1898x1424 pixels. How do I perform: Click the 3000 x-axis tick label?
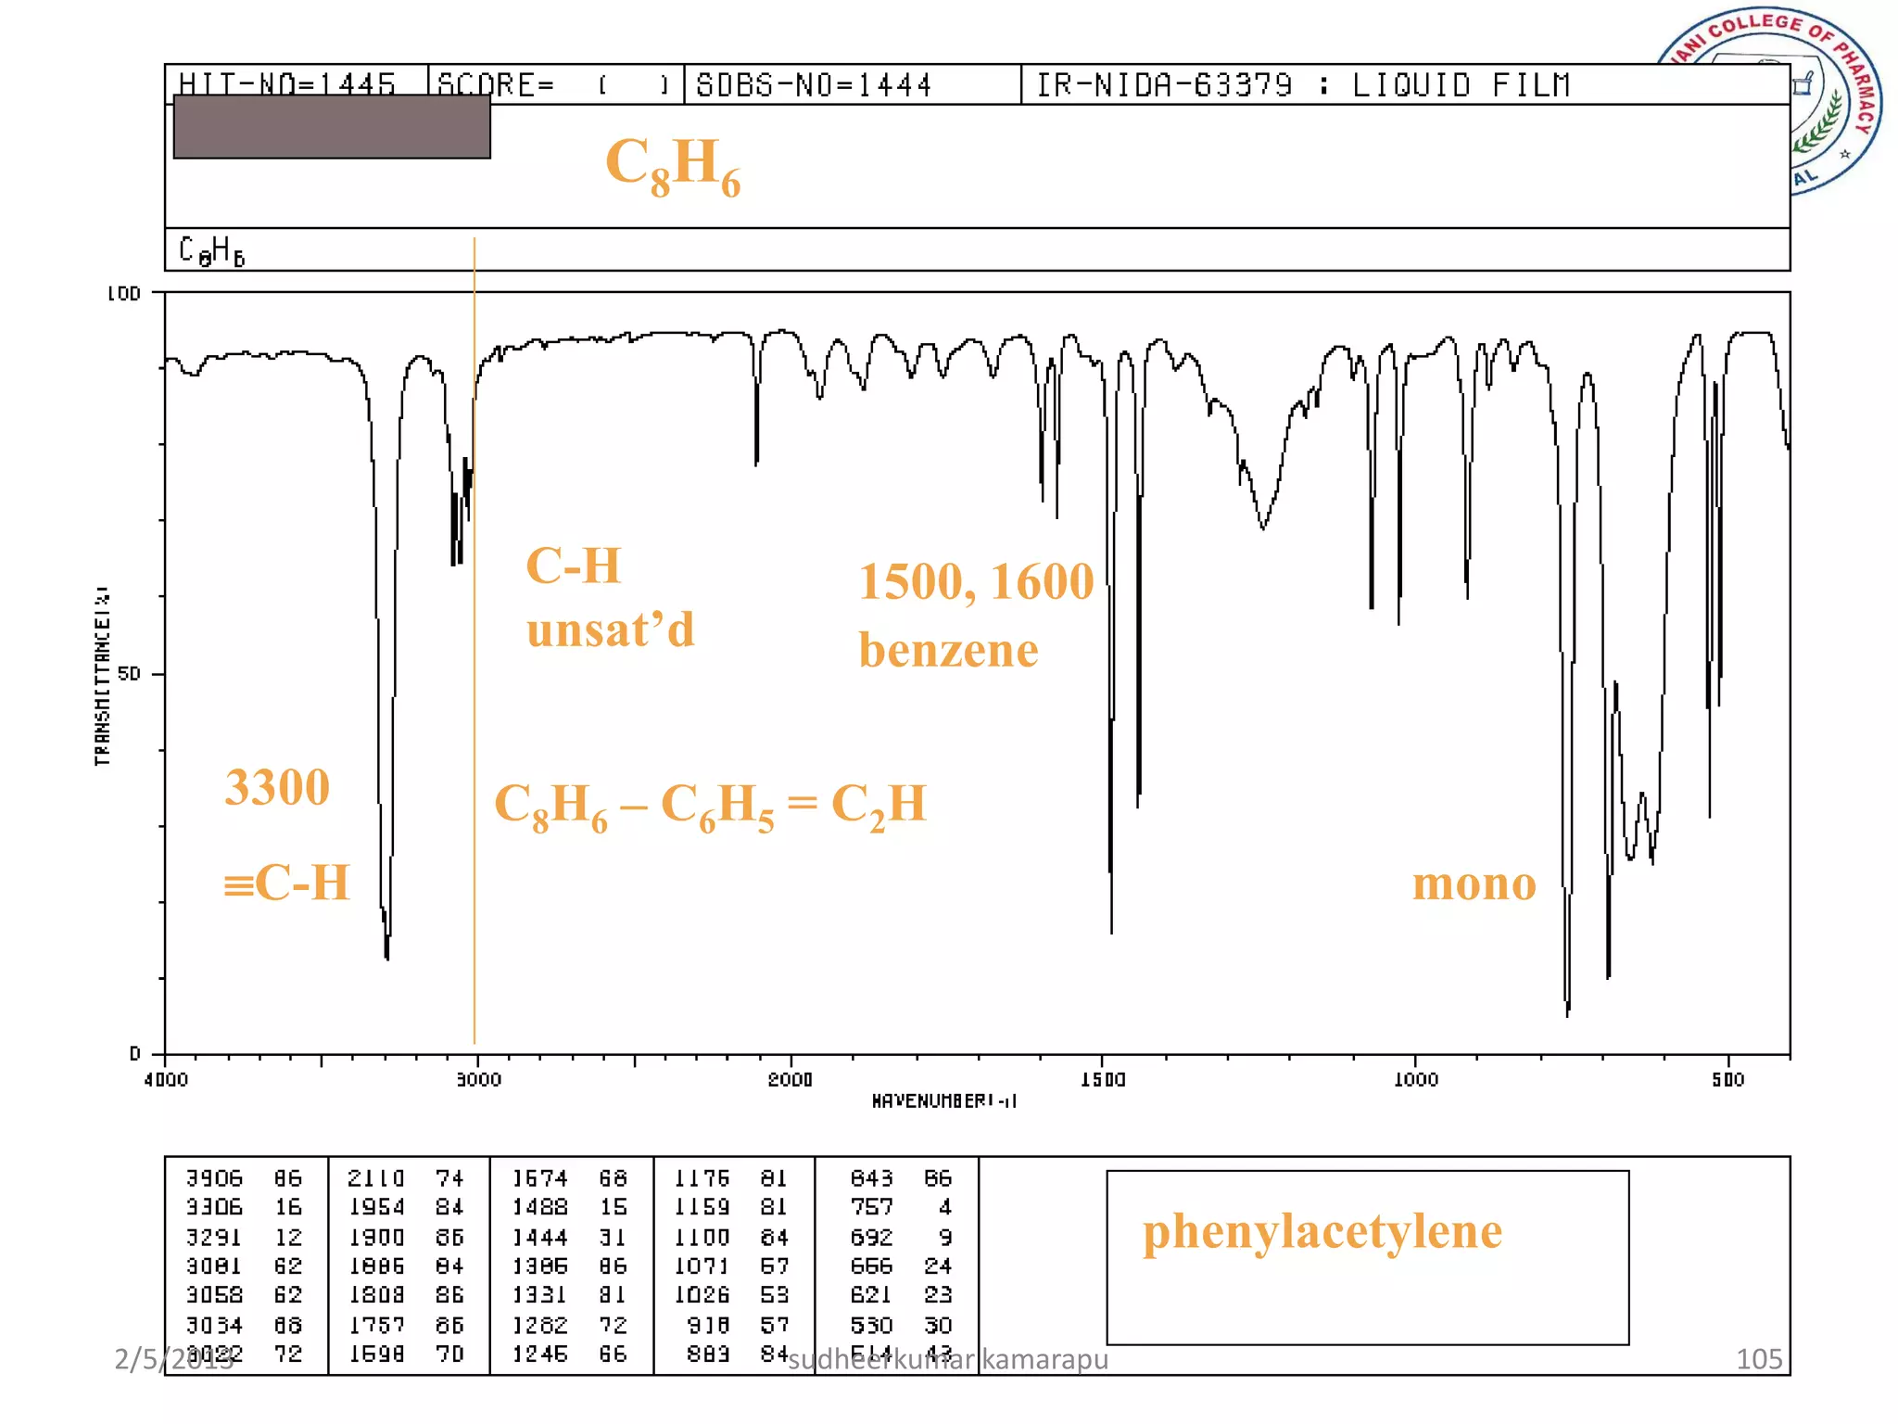pyautogui.click(x=478, y=1079)
